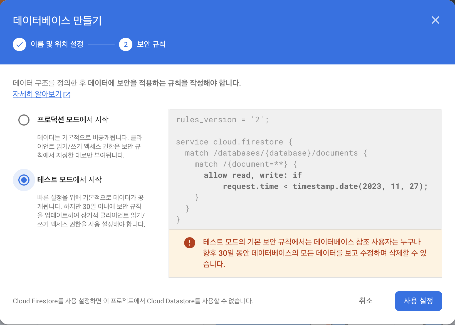
Task: Click the 프로덕션 모드에서 시작 label text
Action: click(73, 119)
